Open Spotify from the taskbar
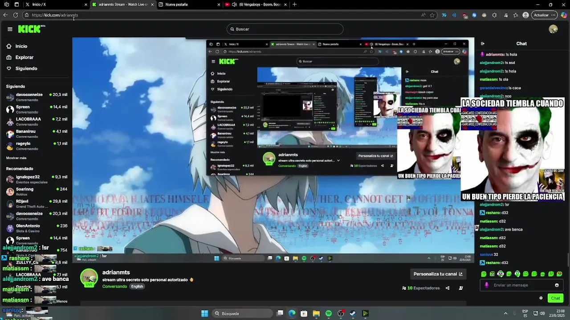This screenshot has height=320, width=570. coord(328,313)
